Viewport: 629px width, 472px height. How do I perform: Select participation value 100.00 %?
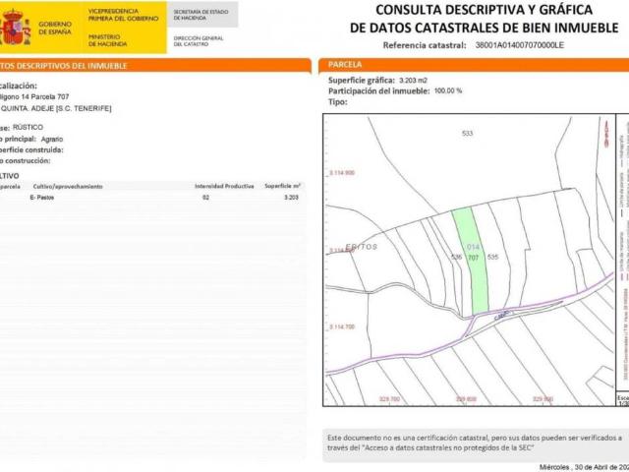coord(448,91)
